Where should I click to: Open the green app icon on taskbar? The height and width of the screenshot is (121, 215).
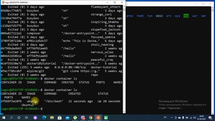tap(106, 118)
